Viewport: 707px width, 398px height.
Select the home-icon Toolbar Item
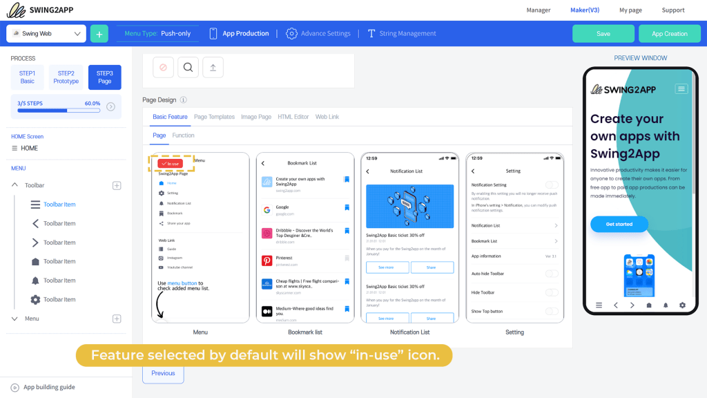(53, 261)
